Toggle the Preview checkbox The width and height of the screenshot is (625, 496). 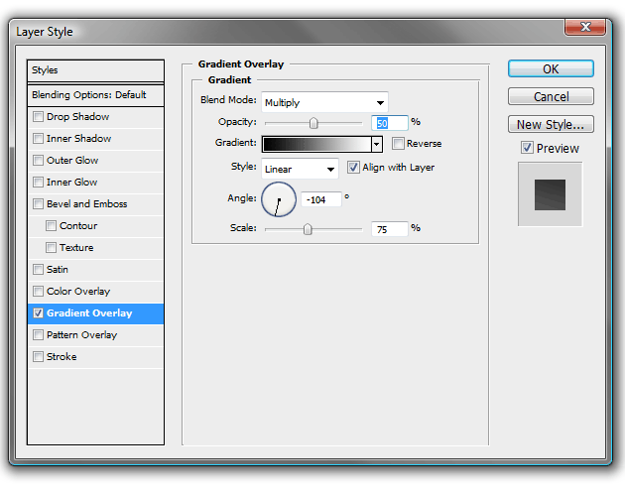527,148
